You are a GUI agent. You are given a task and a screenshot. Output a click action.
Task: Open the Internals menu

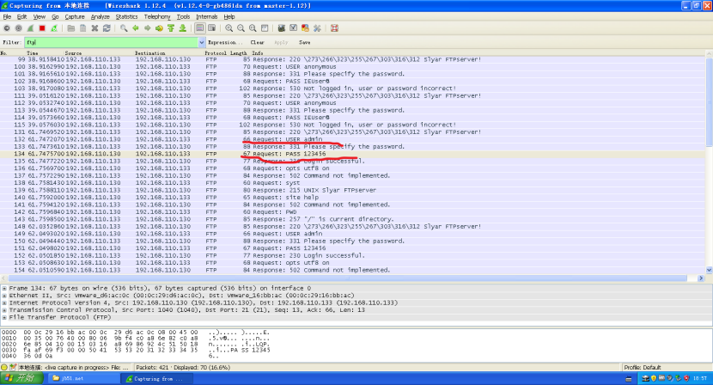click(206, 16)
